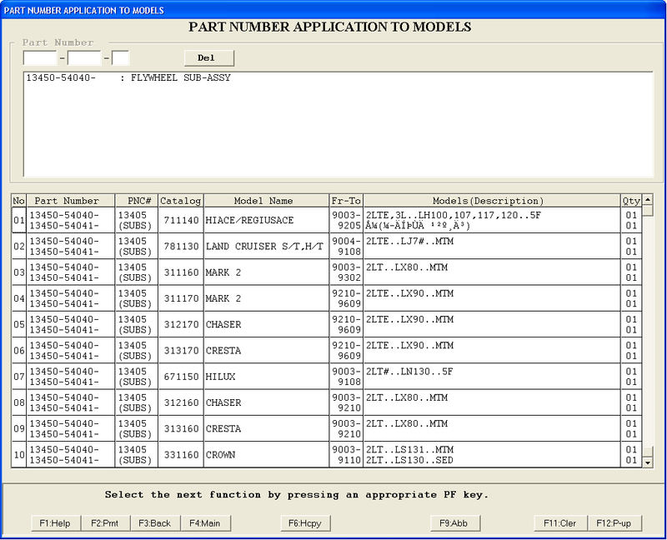Select the HIACE/REGIUSACE model name
The image size is (667, 540).
(x=249, y=220)
